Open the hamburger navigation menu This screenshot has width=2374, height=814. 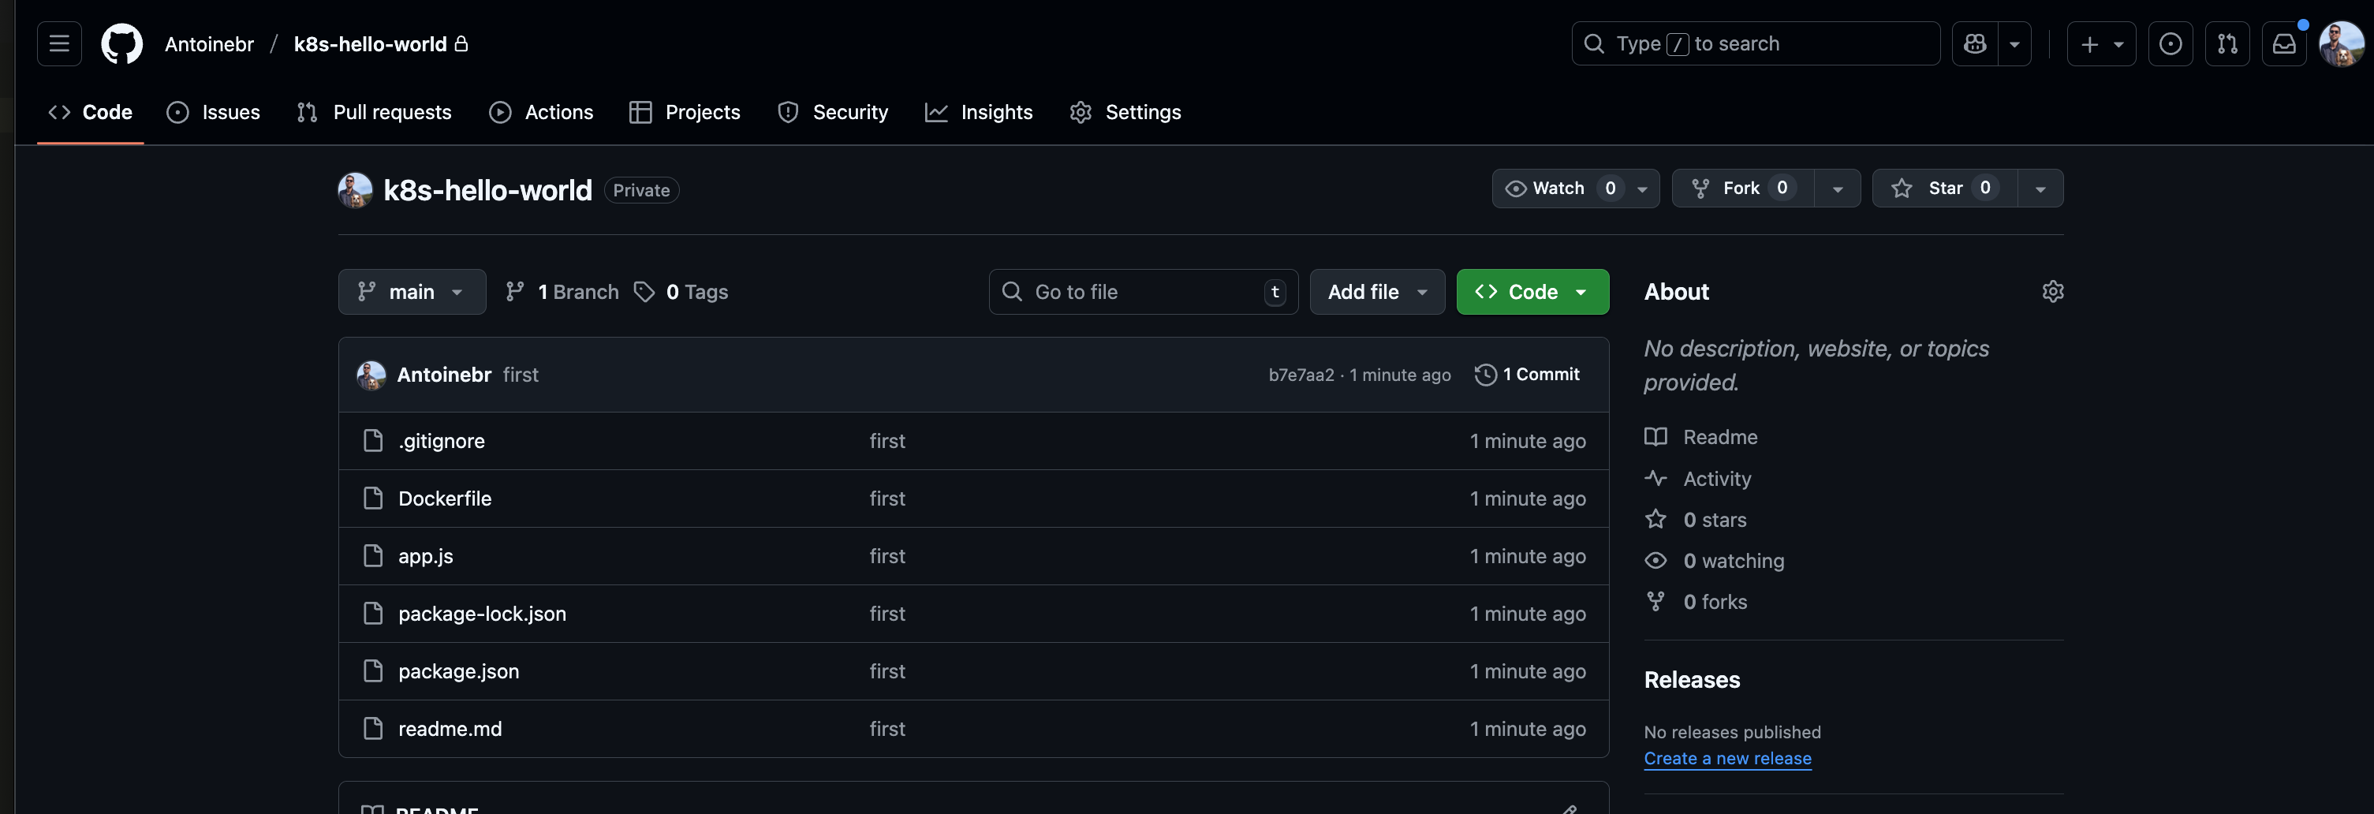pos(59,43)
